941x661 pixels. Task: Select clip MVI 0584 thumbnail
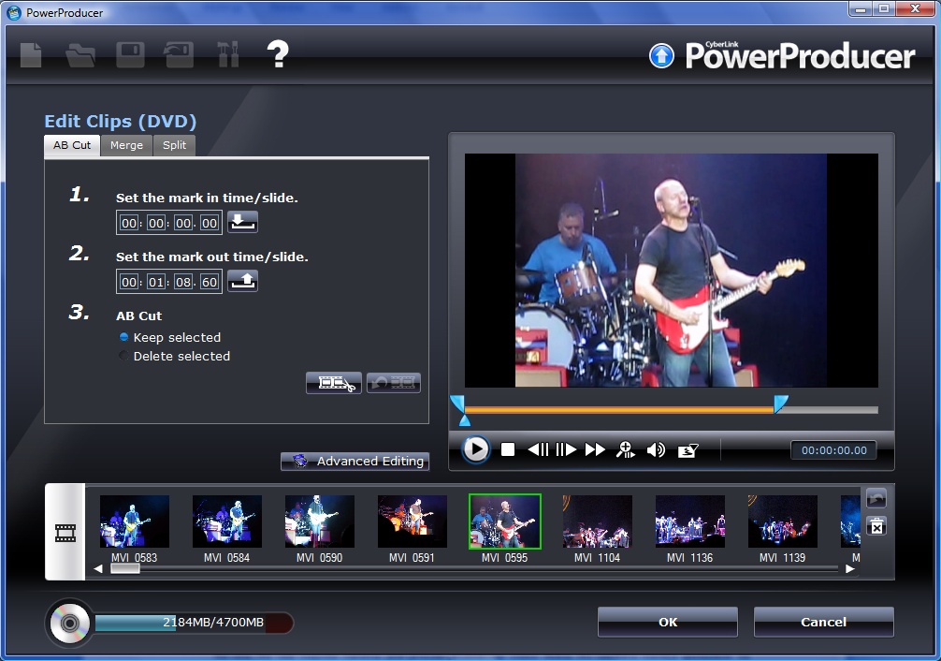(227, 521)
